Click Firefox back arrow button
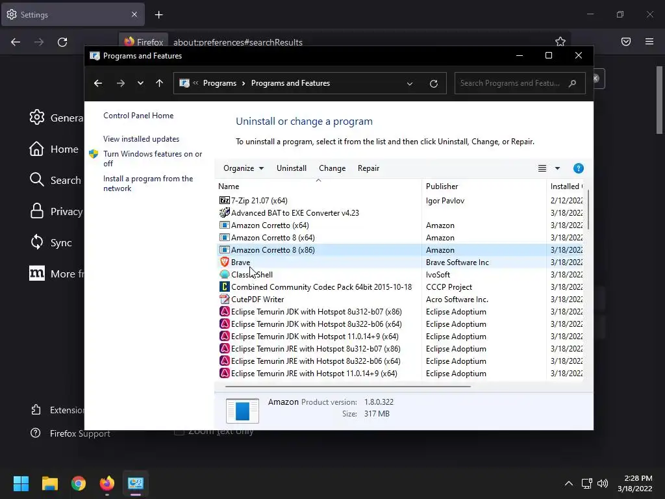 point(16,42)
